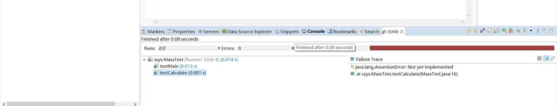Toggle JUnit Scroll Lock

click(496, 31)
